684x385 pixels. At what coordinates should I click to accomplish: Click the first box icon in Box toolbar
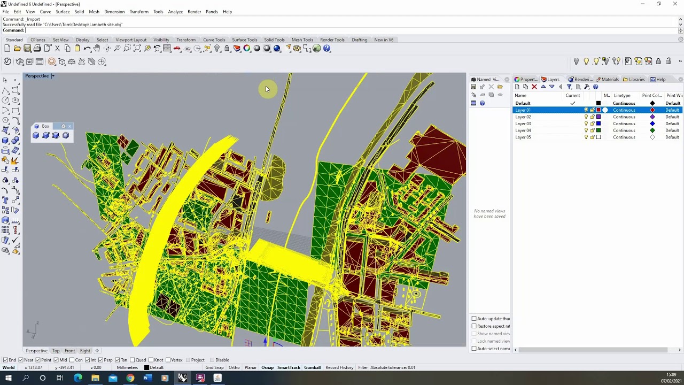click(x=36, y=135)
